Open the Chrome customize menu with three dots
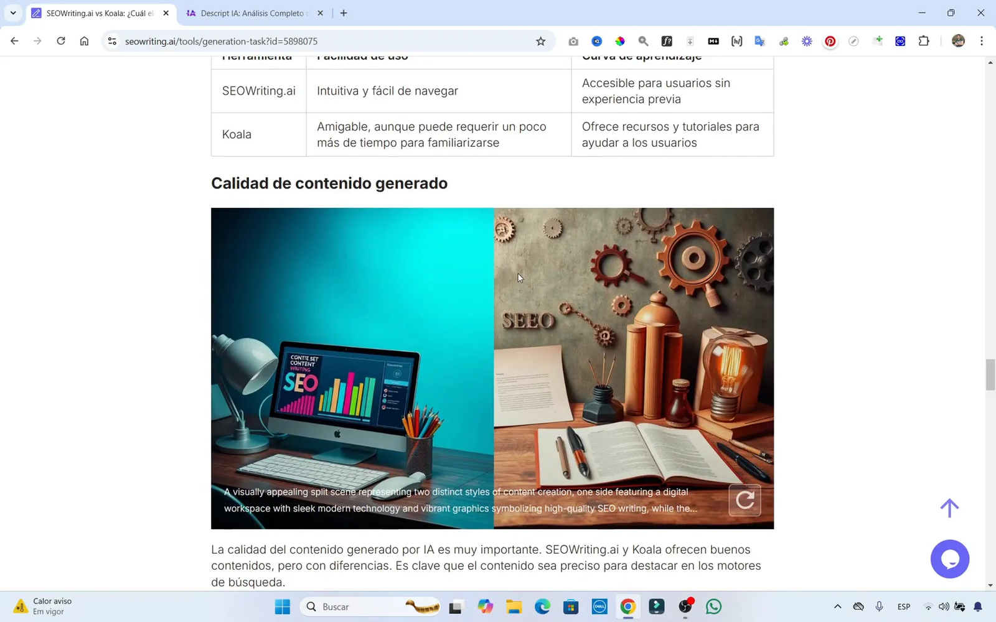Screen dimensions: 996x622 [x=982, y=41]
